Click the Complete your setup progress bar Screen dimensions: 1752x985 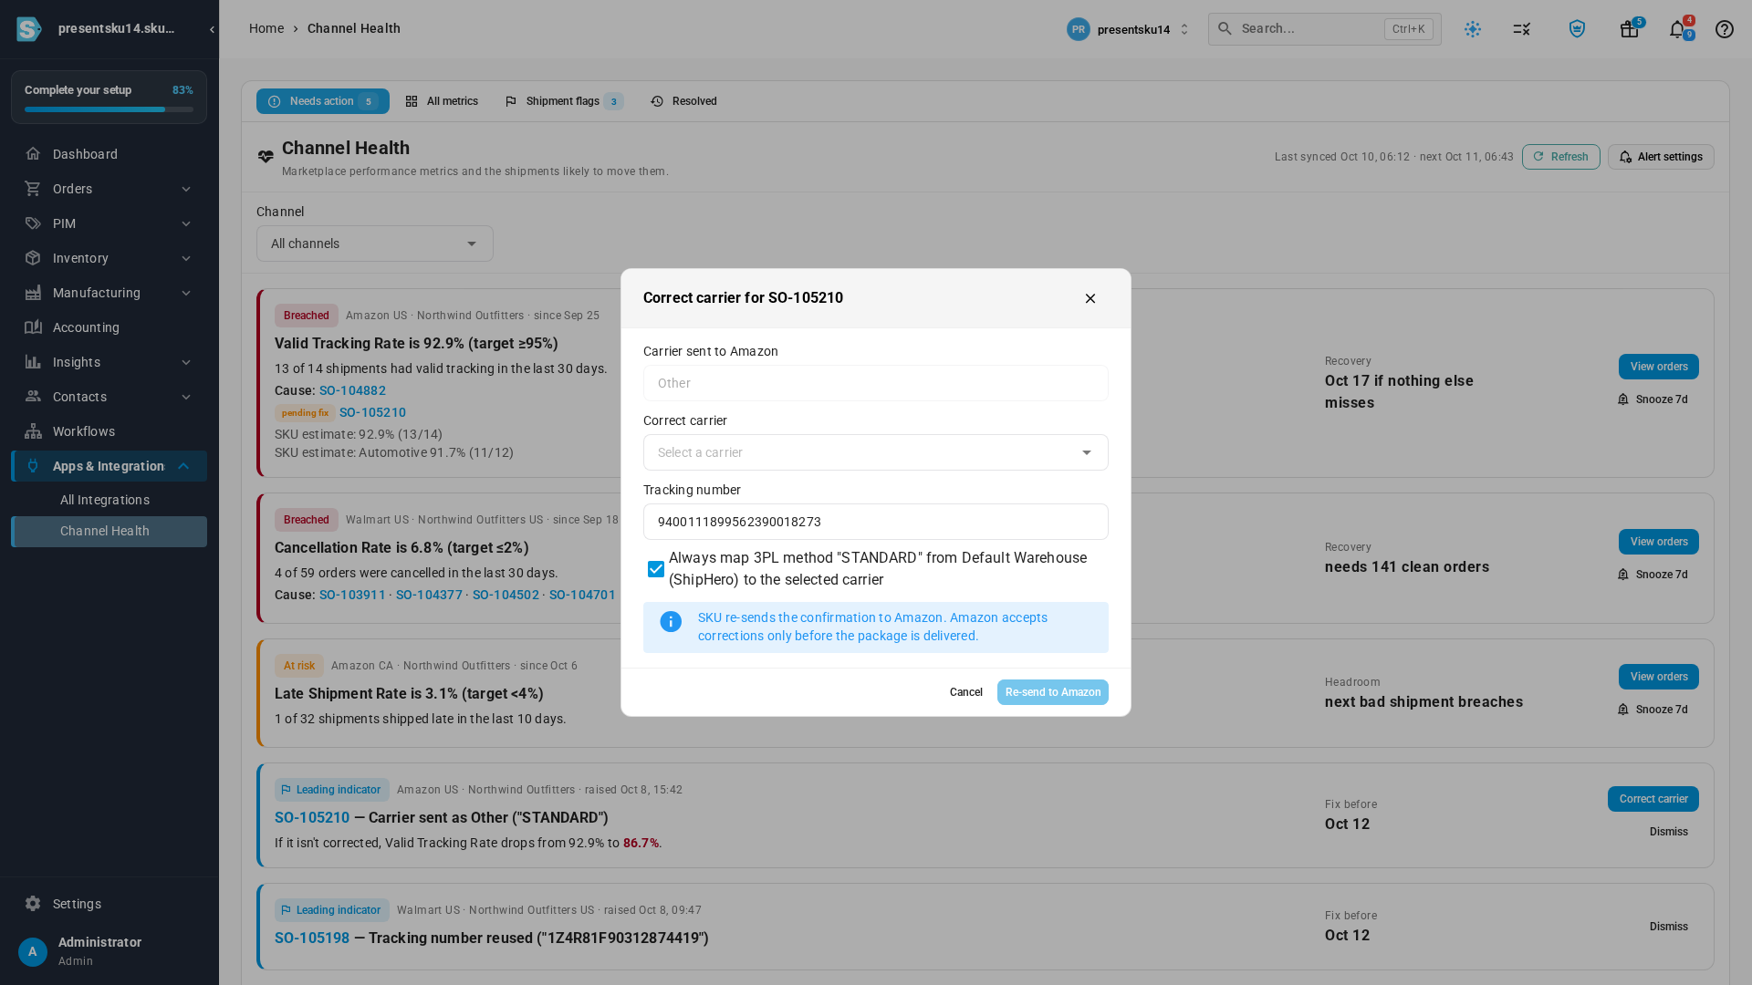click(109, 109)
